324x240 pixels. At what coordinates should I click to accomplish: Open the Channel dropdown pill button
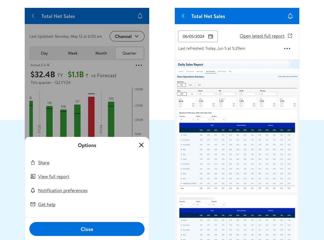pos(127,36)
